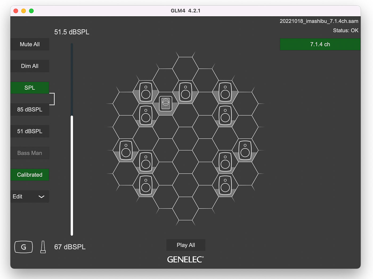373x279 pixels.
Task: Select the bottom-left speaker icon
Action: (146, 185)
